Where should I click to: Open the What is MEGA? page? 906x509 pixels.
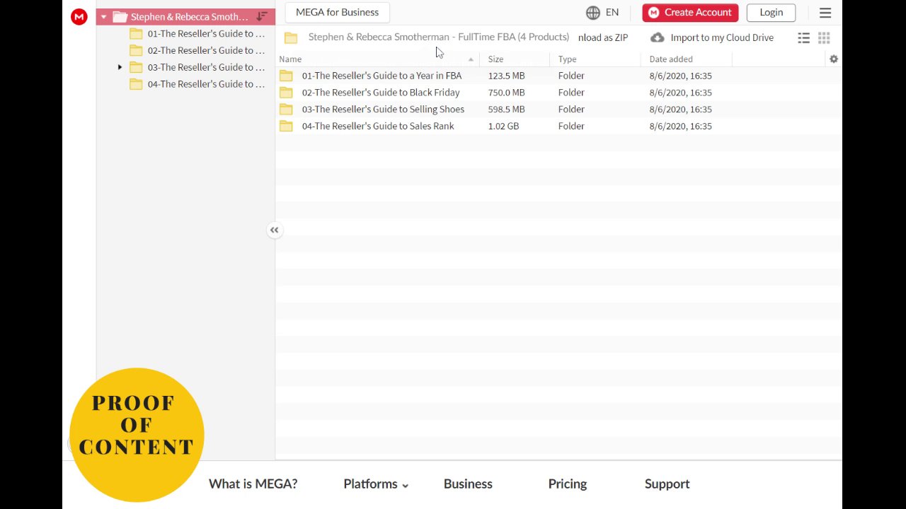[x=253, y=484]
